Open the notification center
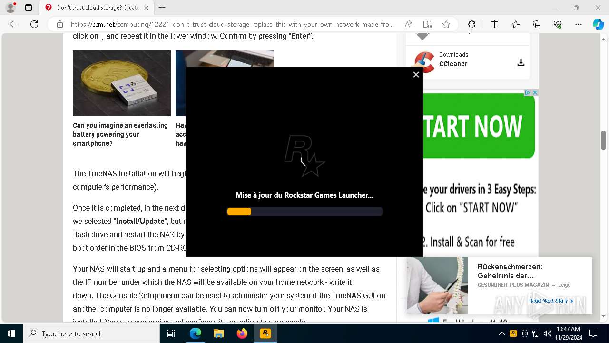This screenshot has height=343, width=609. point(593,333)
